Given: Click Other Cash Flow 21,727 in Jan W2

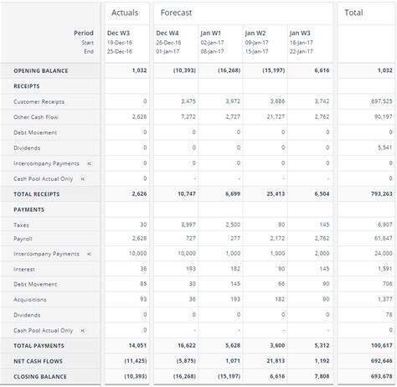Looking at the screenshot, I should [276, 116].
